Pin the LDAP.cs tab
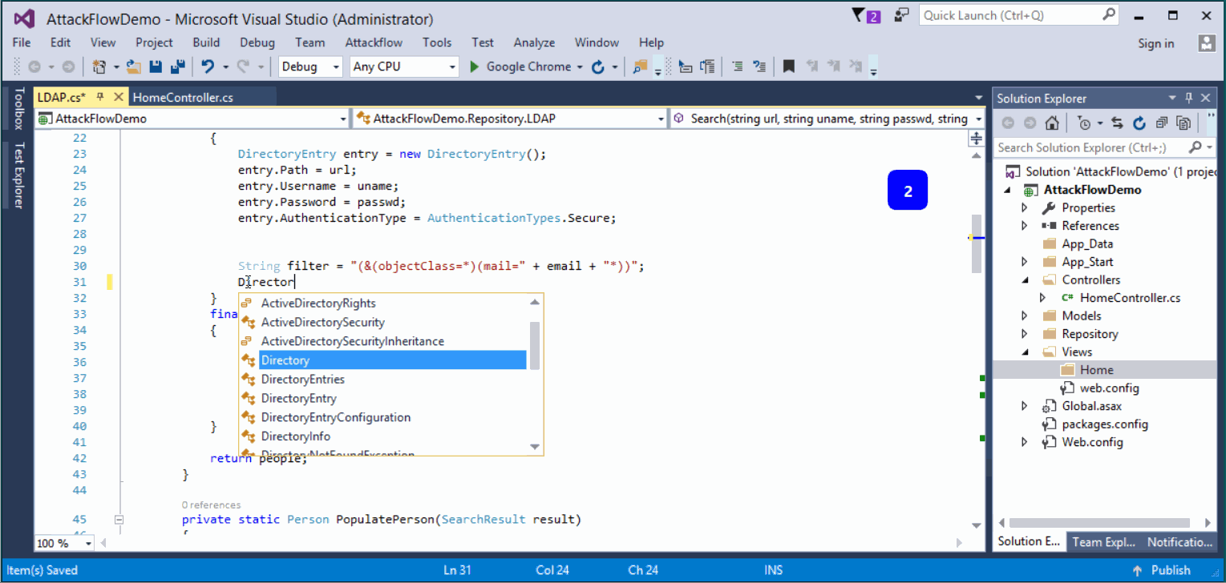The height and width of the screenshot is (583, 1226). pos(100,97)
